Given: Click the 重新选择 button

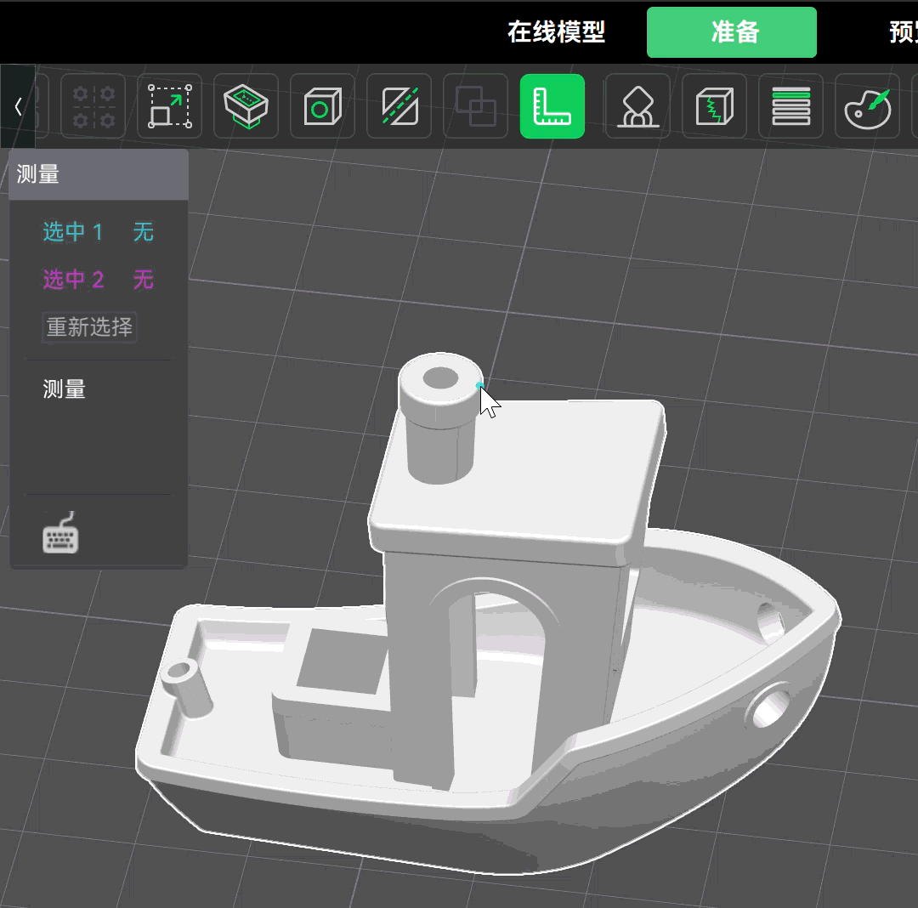Looking at the screenshot, I should click(89, 326).
